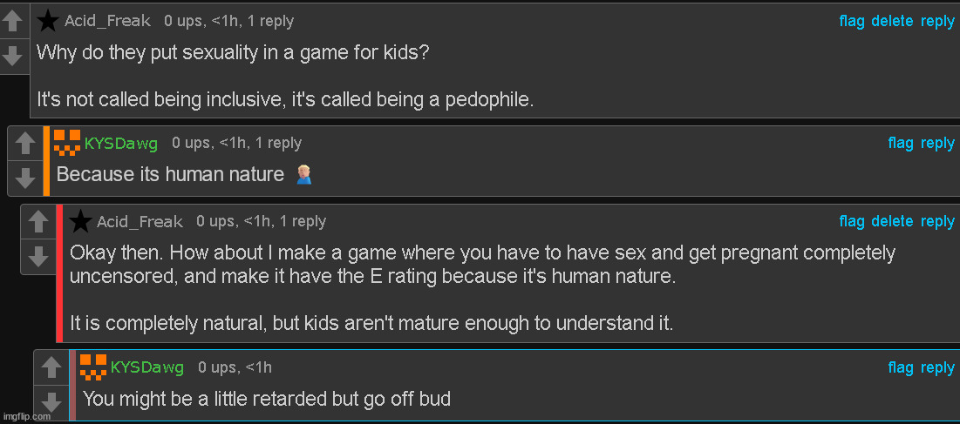Upvote KYSDawg's "human nature" reply
960x424 pixels.
[24, 144]
